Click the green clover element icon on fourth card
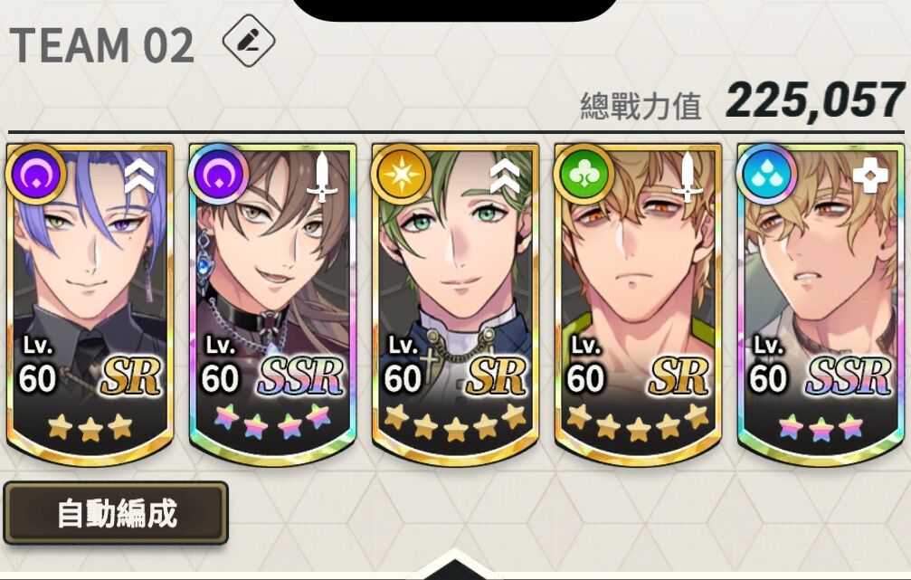 click(584, 174)
